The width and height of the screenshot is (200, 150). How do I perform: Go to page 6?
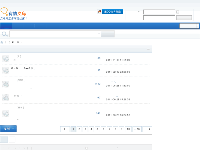[x=103, y=129]
